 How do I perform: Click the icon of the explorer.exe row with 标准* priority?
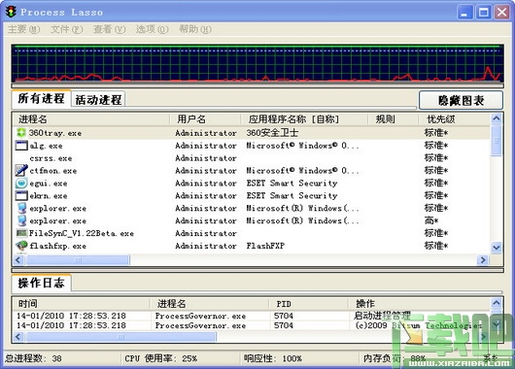point(21,208)
